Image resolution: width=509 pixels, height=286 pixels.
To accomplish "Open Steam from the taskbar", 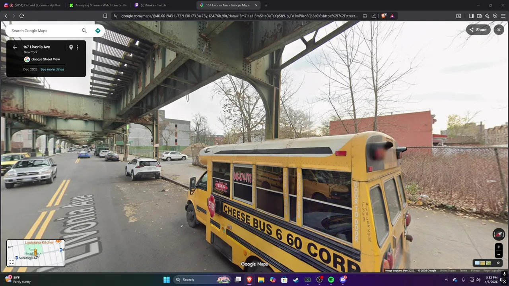I will point(296,280).
